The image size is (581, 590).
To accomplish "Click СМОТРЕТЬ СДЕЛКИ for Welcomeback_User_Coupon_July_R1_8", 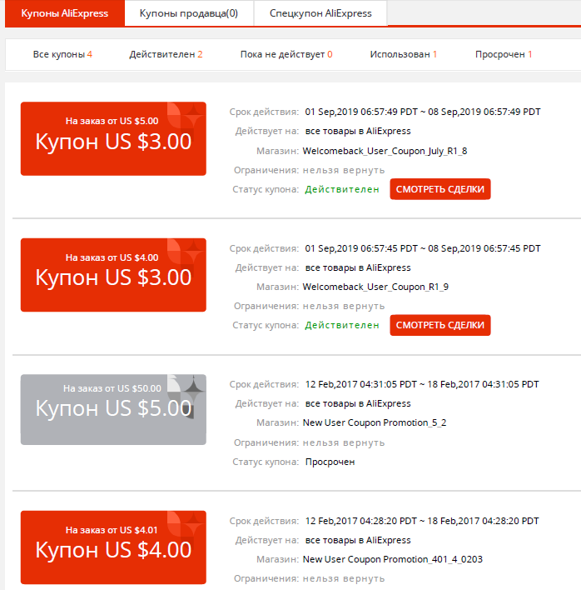I will coord(440,189).
